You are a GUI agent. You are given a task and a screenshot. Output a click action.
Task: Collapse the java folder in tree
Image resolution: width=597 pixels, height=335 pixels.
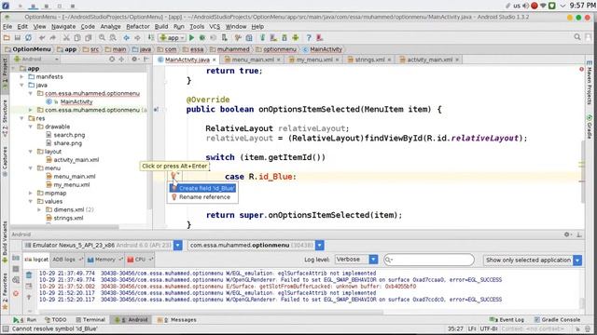[x=21, y=85]
